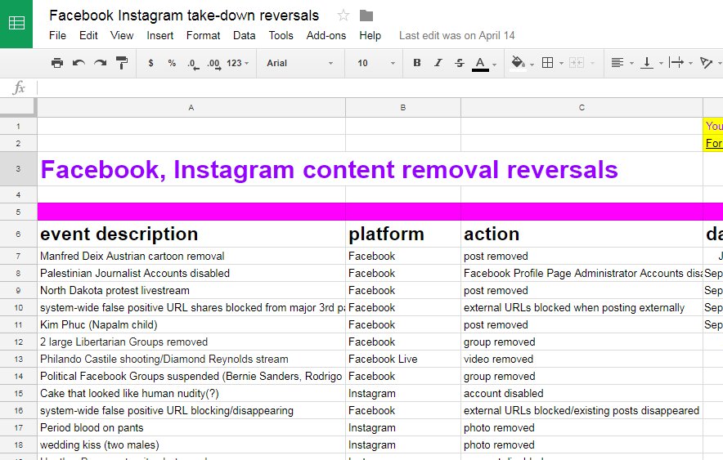Select the magenta row 5 header
Viewport: 723px width, 460px height.
[x=19, y=212]
